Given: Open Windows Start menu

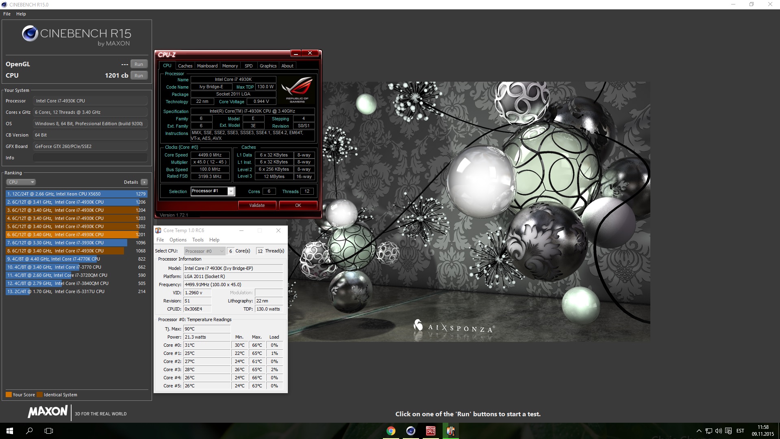Looking at the screenshot, I should click(x=10, y=431).
